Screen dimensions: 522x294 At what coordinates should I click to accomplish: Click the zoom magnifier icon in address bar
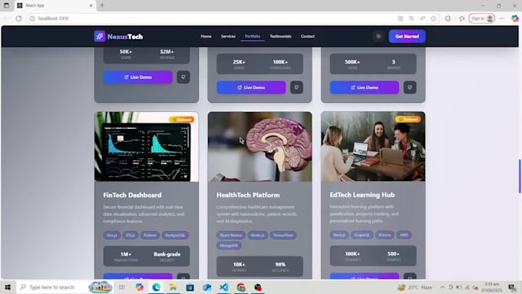click(411, 18)
